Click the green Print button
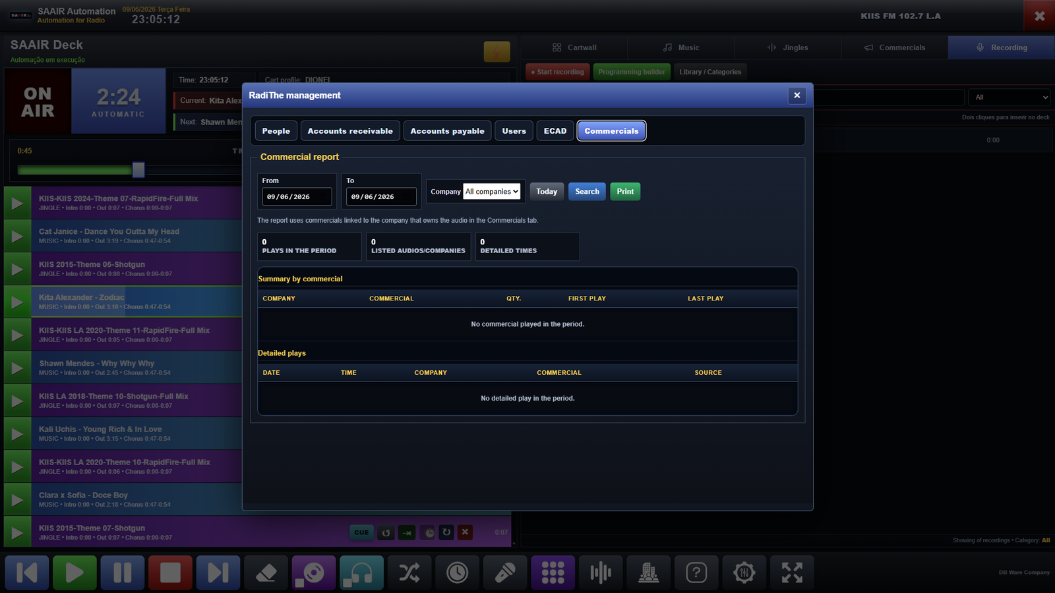This screenshot has height=593, width=1055. pos(625,192)
